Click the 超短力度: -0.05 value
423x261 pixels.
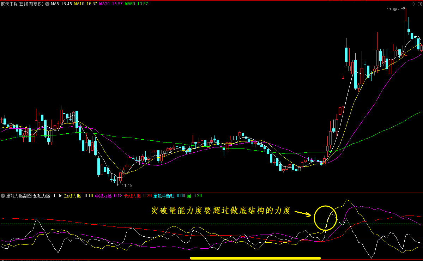pyautogui.click(x=48, y=196)
